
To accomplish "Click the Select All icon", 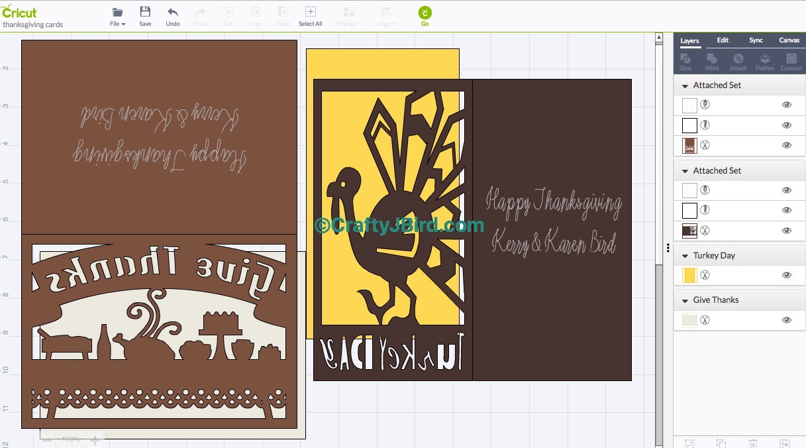I will click(x=310, y=13).
